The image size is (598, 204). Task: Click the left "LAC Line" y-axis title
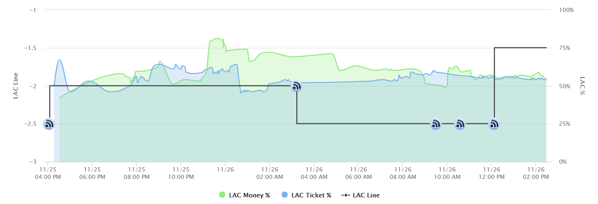point(17,86)
